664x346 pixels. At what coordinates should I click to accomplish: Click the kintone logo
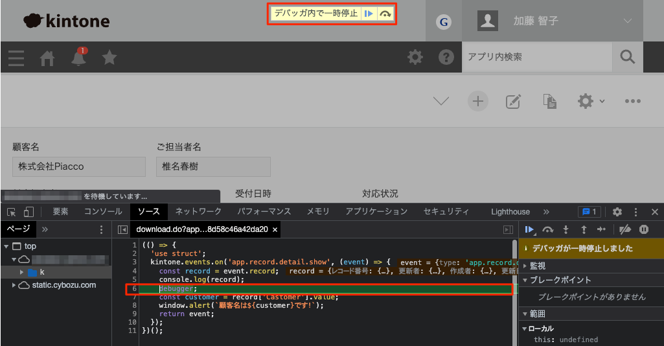(67, 20)
